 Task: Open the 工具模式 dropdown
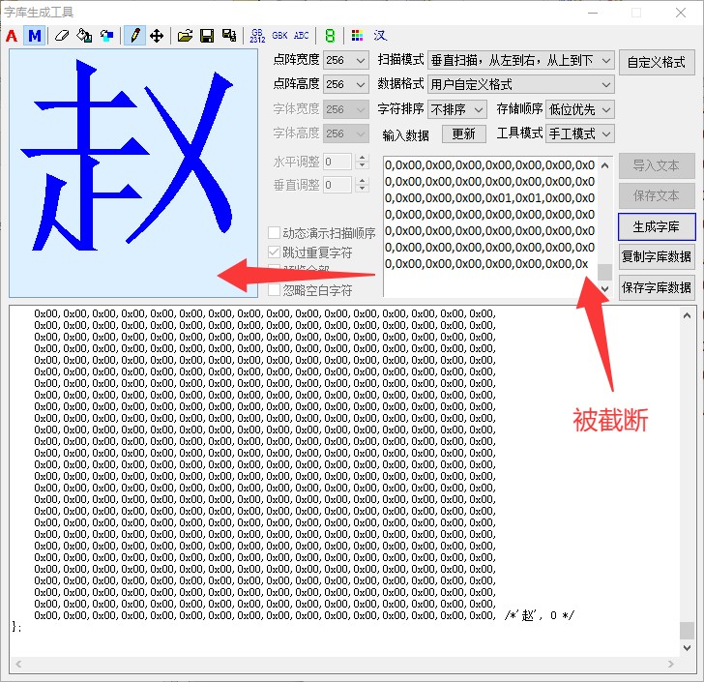(x=580, y=133)
